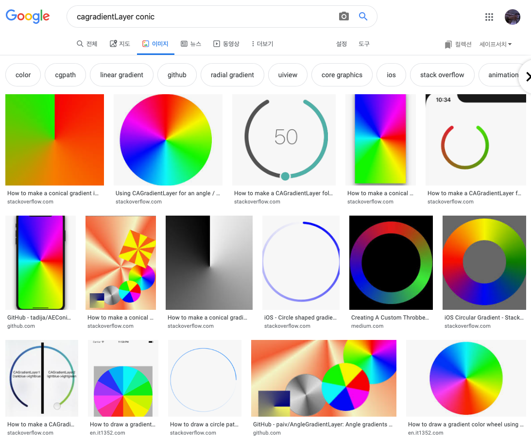This screenshot has height=439, width=531.
Task: Open 'GitHub - tadija/AEConi...' result title
Action: 39,318
